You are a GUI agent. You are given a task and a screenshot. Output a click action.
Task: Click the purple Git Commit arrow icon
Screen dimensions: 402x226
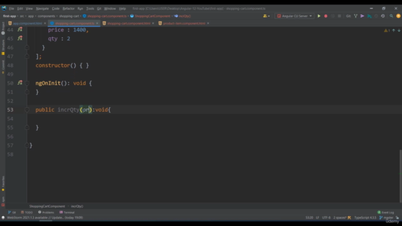tap(362, 16)
